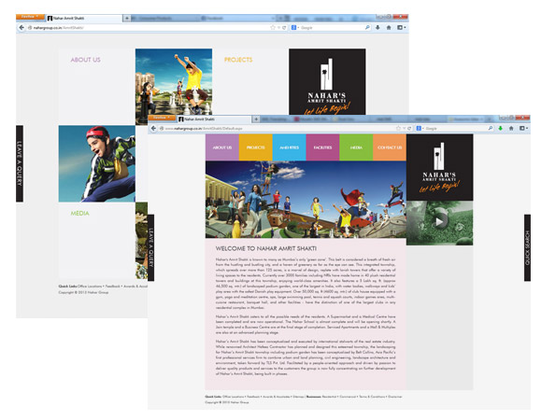Screen dimensions: 541x420
Task: Open bookmarks menu icon in front window
Action: click(523, 128)
